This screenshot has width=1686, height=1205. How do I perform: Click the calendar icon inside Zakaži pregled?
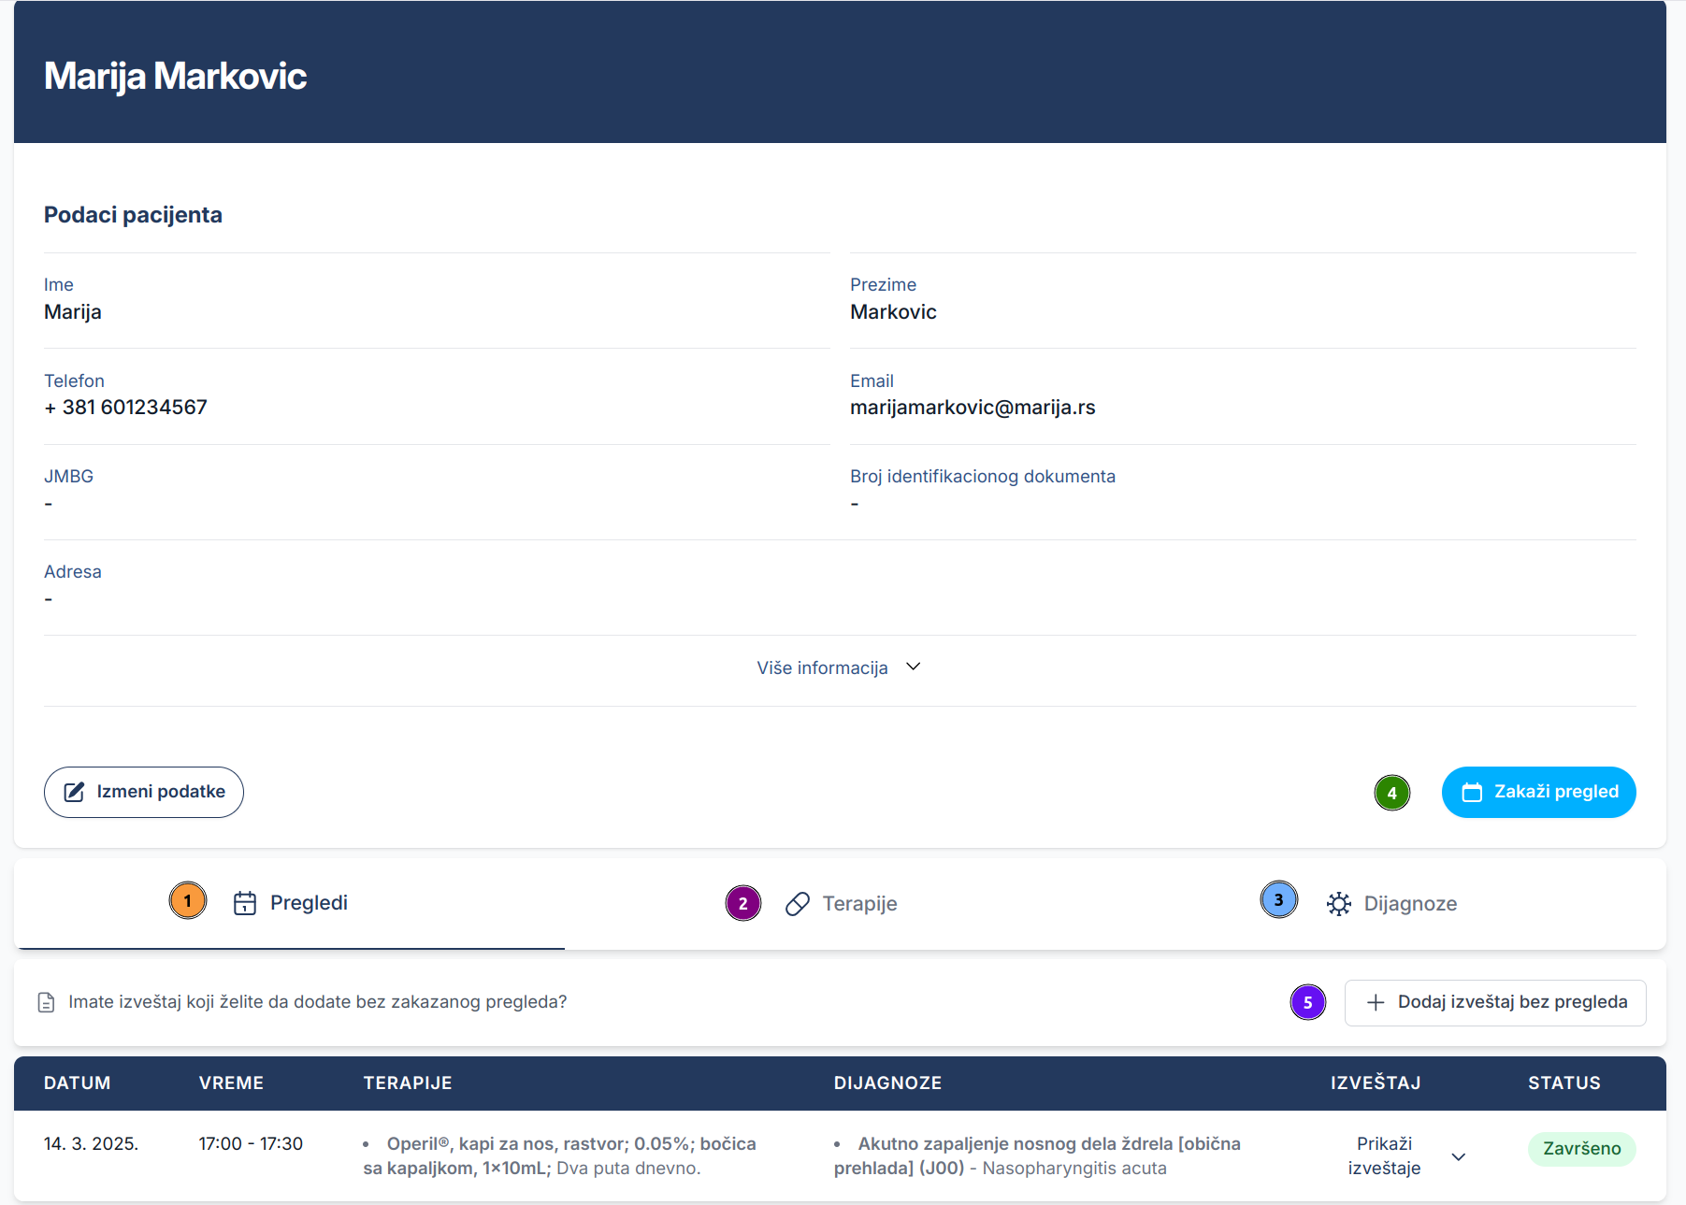point(1472,791)
